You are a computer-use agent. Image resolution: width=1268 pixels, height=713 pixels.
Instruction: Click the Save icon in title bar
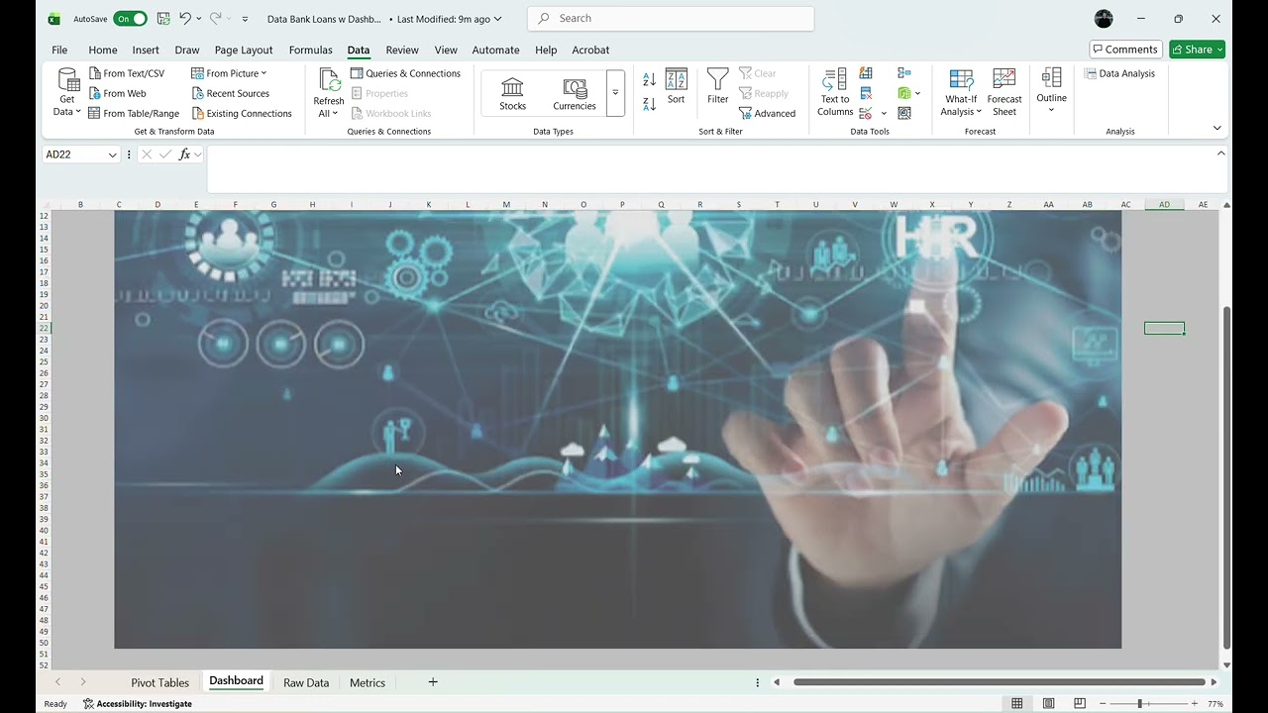coord(163,19)
